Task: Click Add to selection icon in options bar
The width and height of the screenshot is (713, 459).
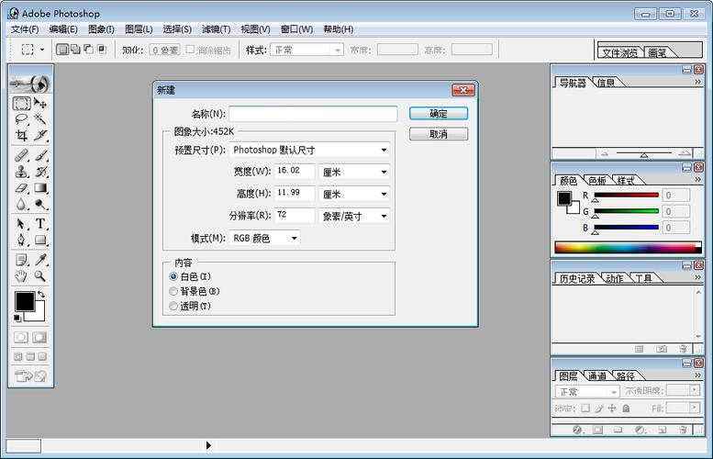Action: point(75,50)
